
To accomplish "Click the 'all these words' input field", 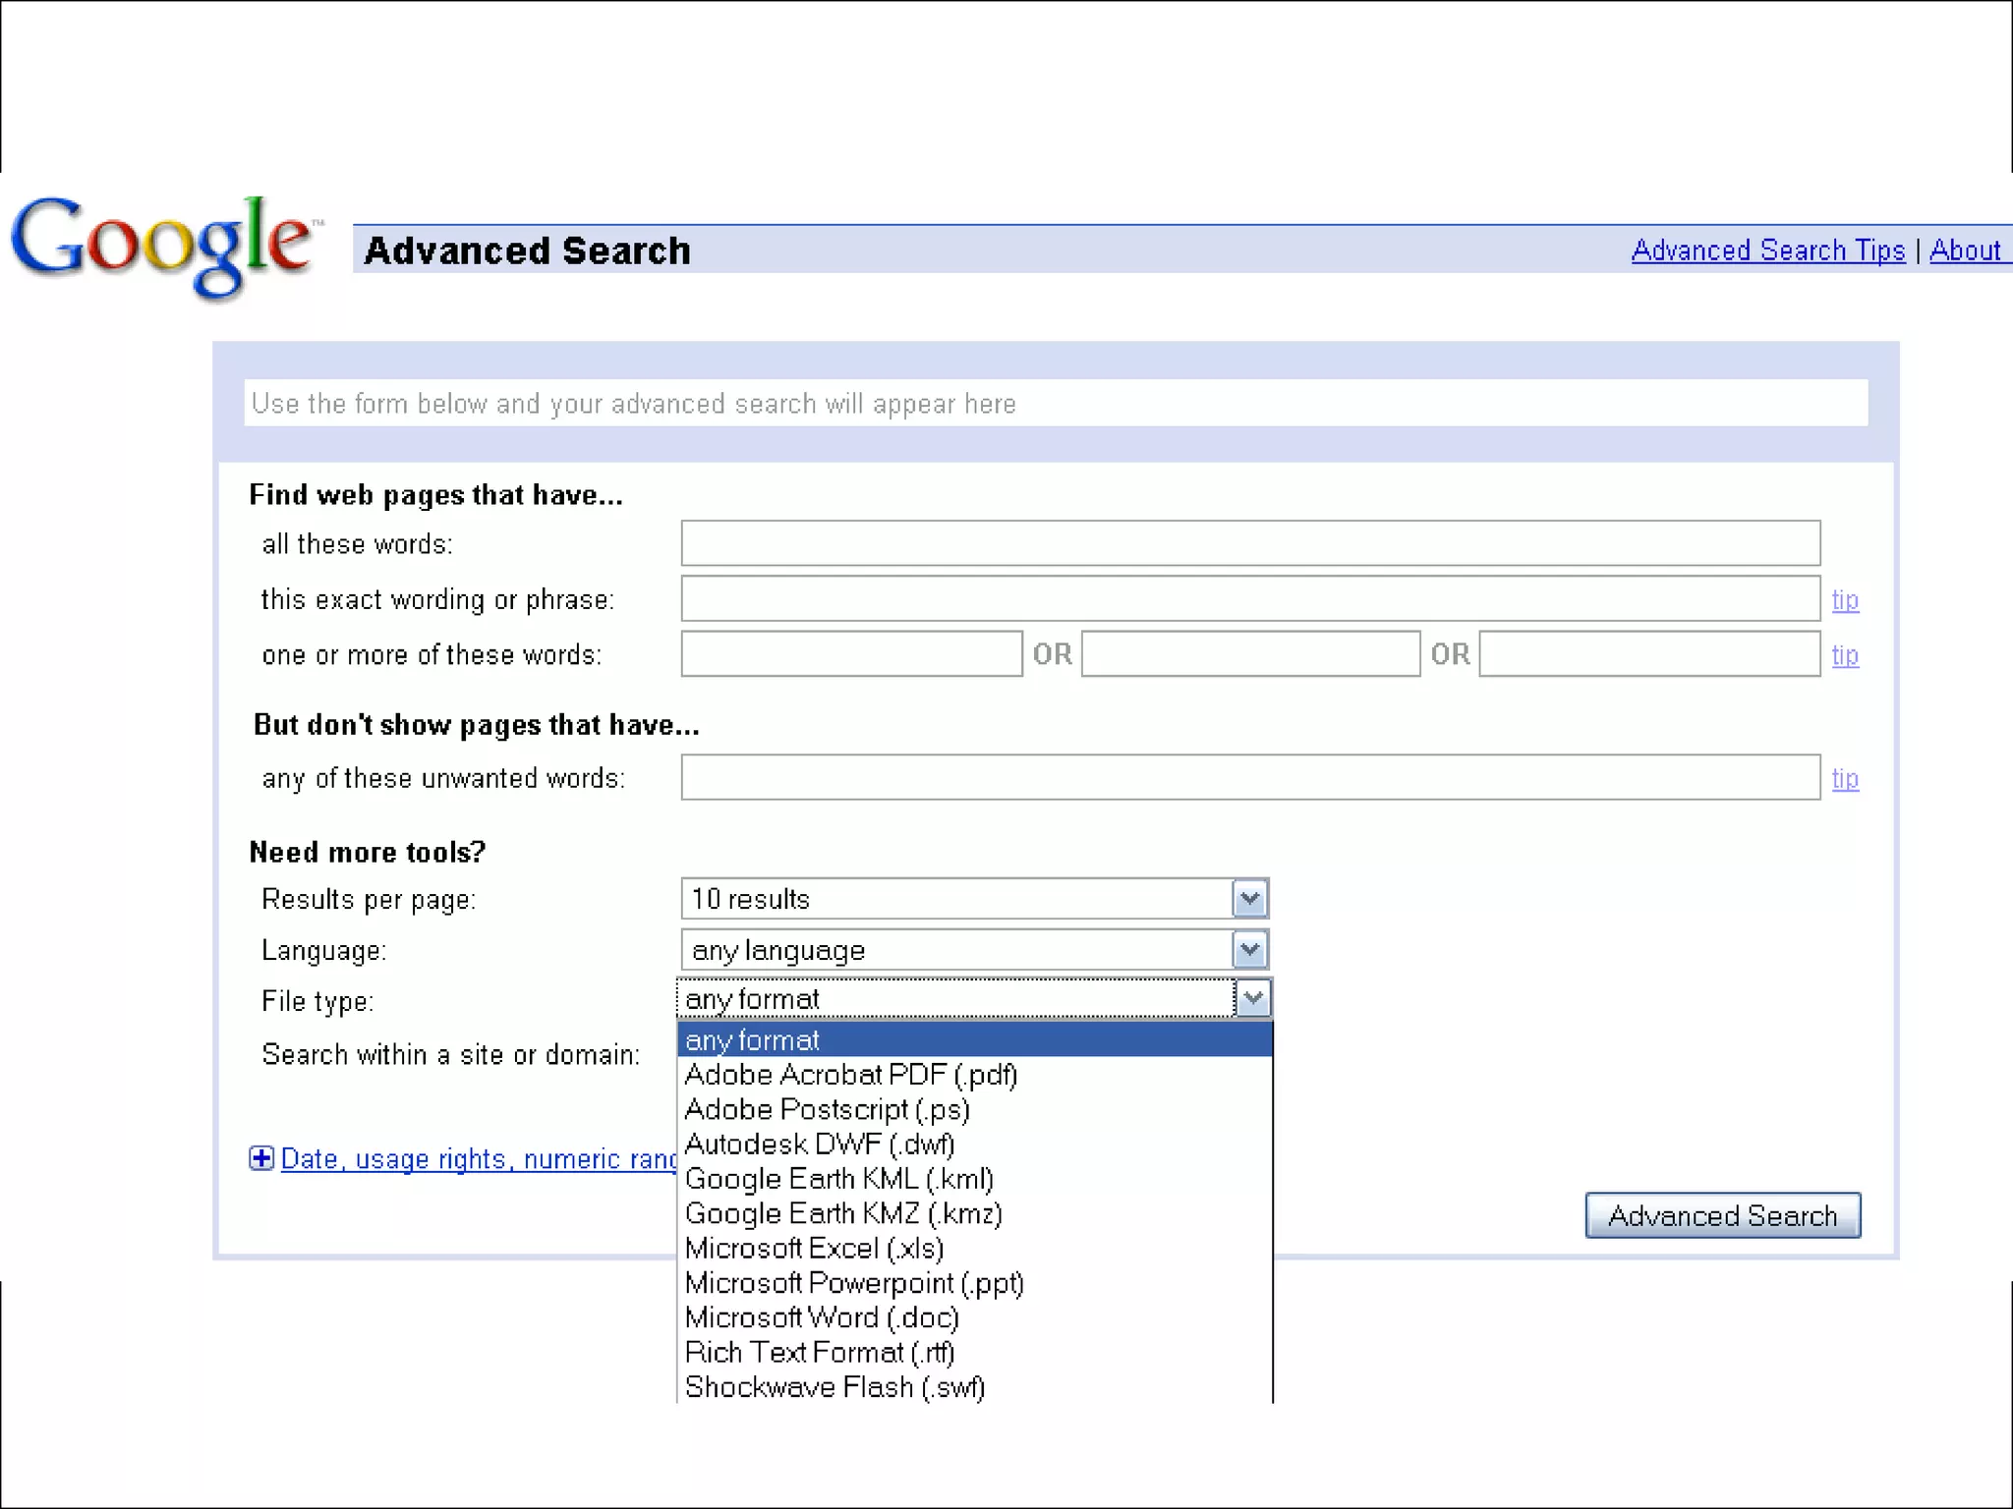I will click(x=1249, y=543).
